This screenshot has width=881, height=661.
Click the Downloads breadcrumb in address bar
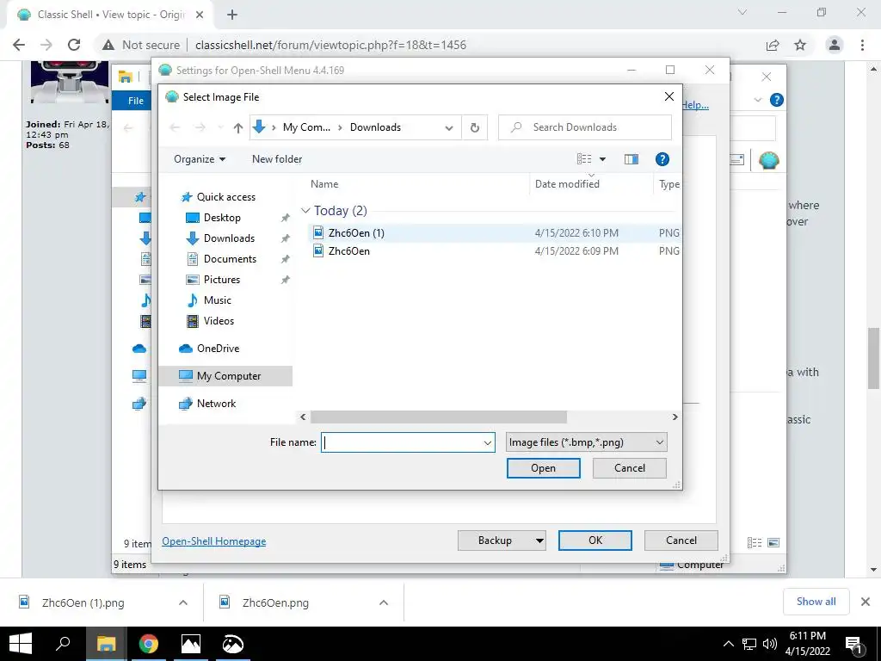375,127
